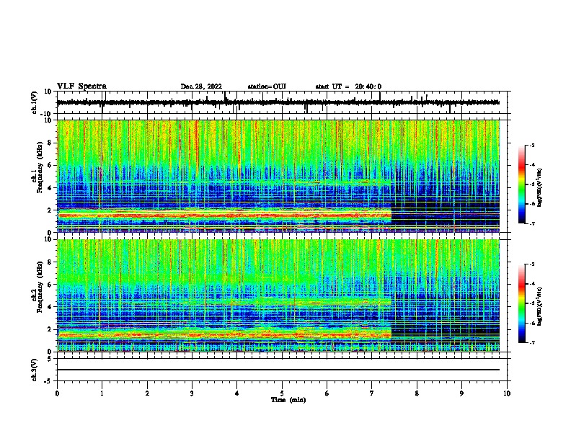
Task: Click the ch.1 "Frequency (kHz)" axis label
Action: click(40, 167)
